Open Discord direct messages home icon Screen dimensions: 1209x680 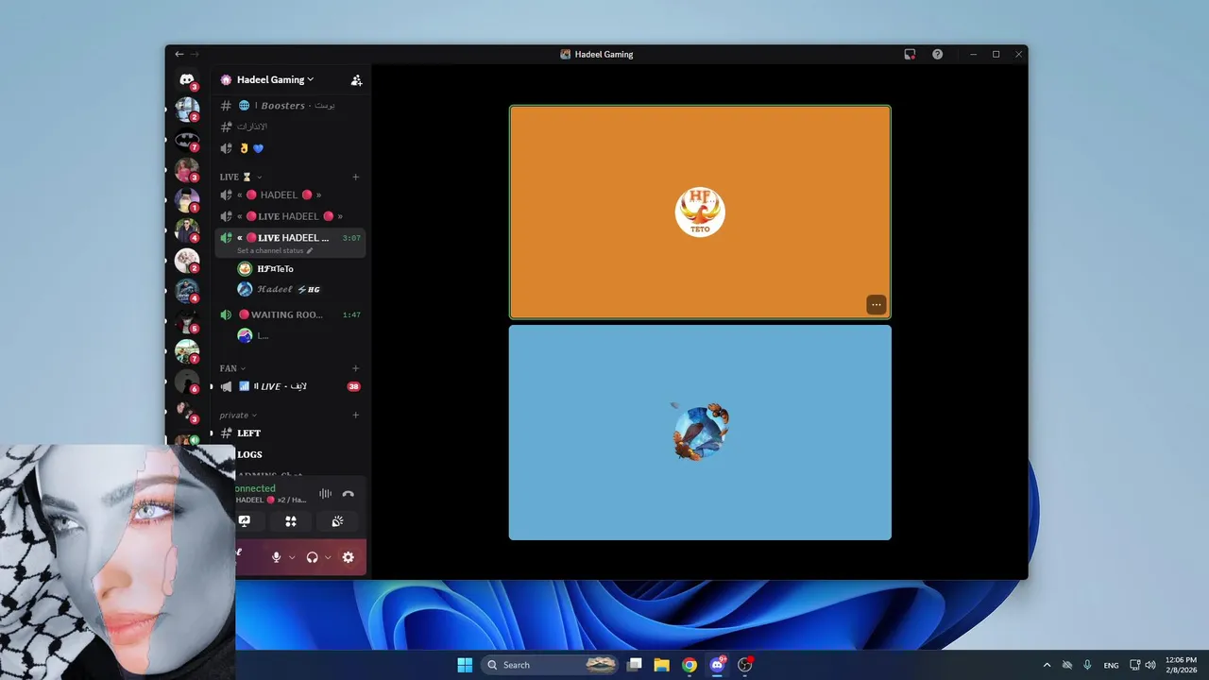click(187, 80)
